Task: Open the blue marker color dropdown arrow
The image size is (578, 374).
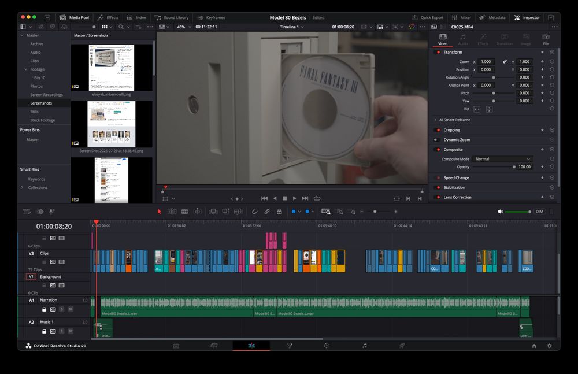Action: [x=313, y=212]
